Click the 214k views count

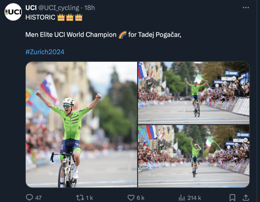[x=194, y=198]
